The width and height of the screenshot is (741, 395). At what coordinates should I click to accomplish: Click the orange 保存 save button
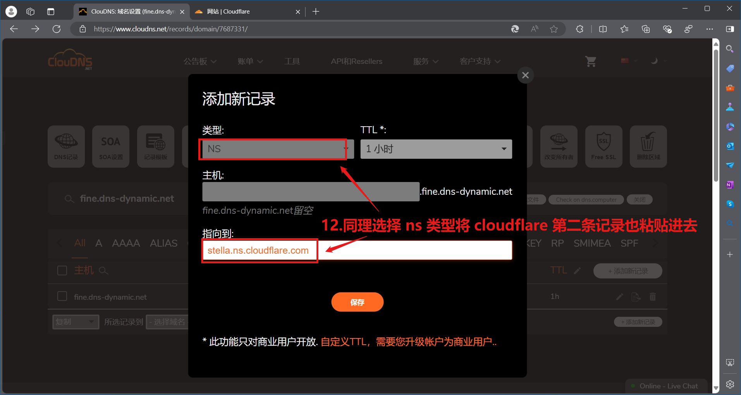357,302
